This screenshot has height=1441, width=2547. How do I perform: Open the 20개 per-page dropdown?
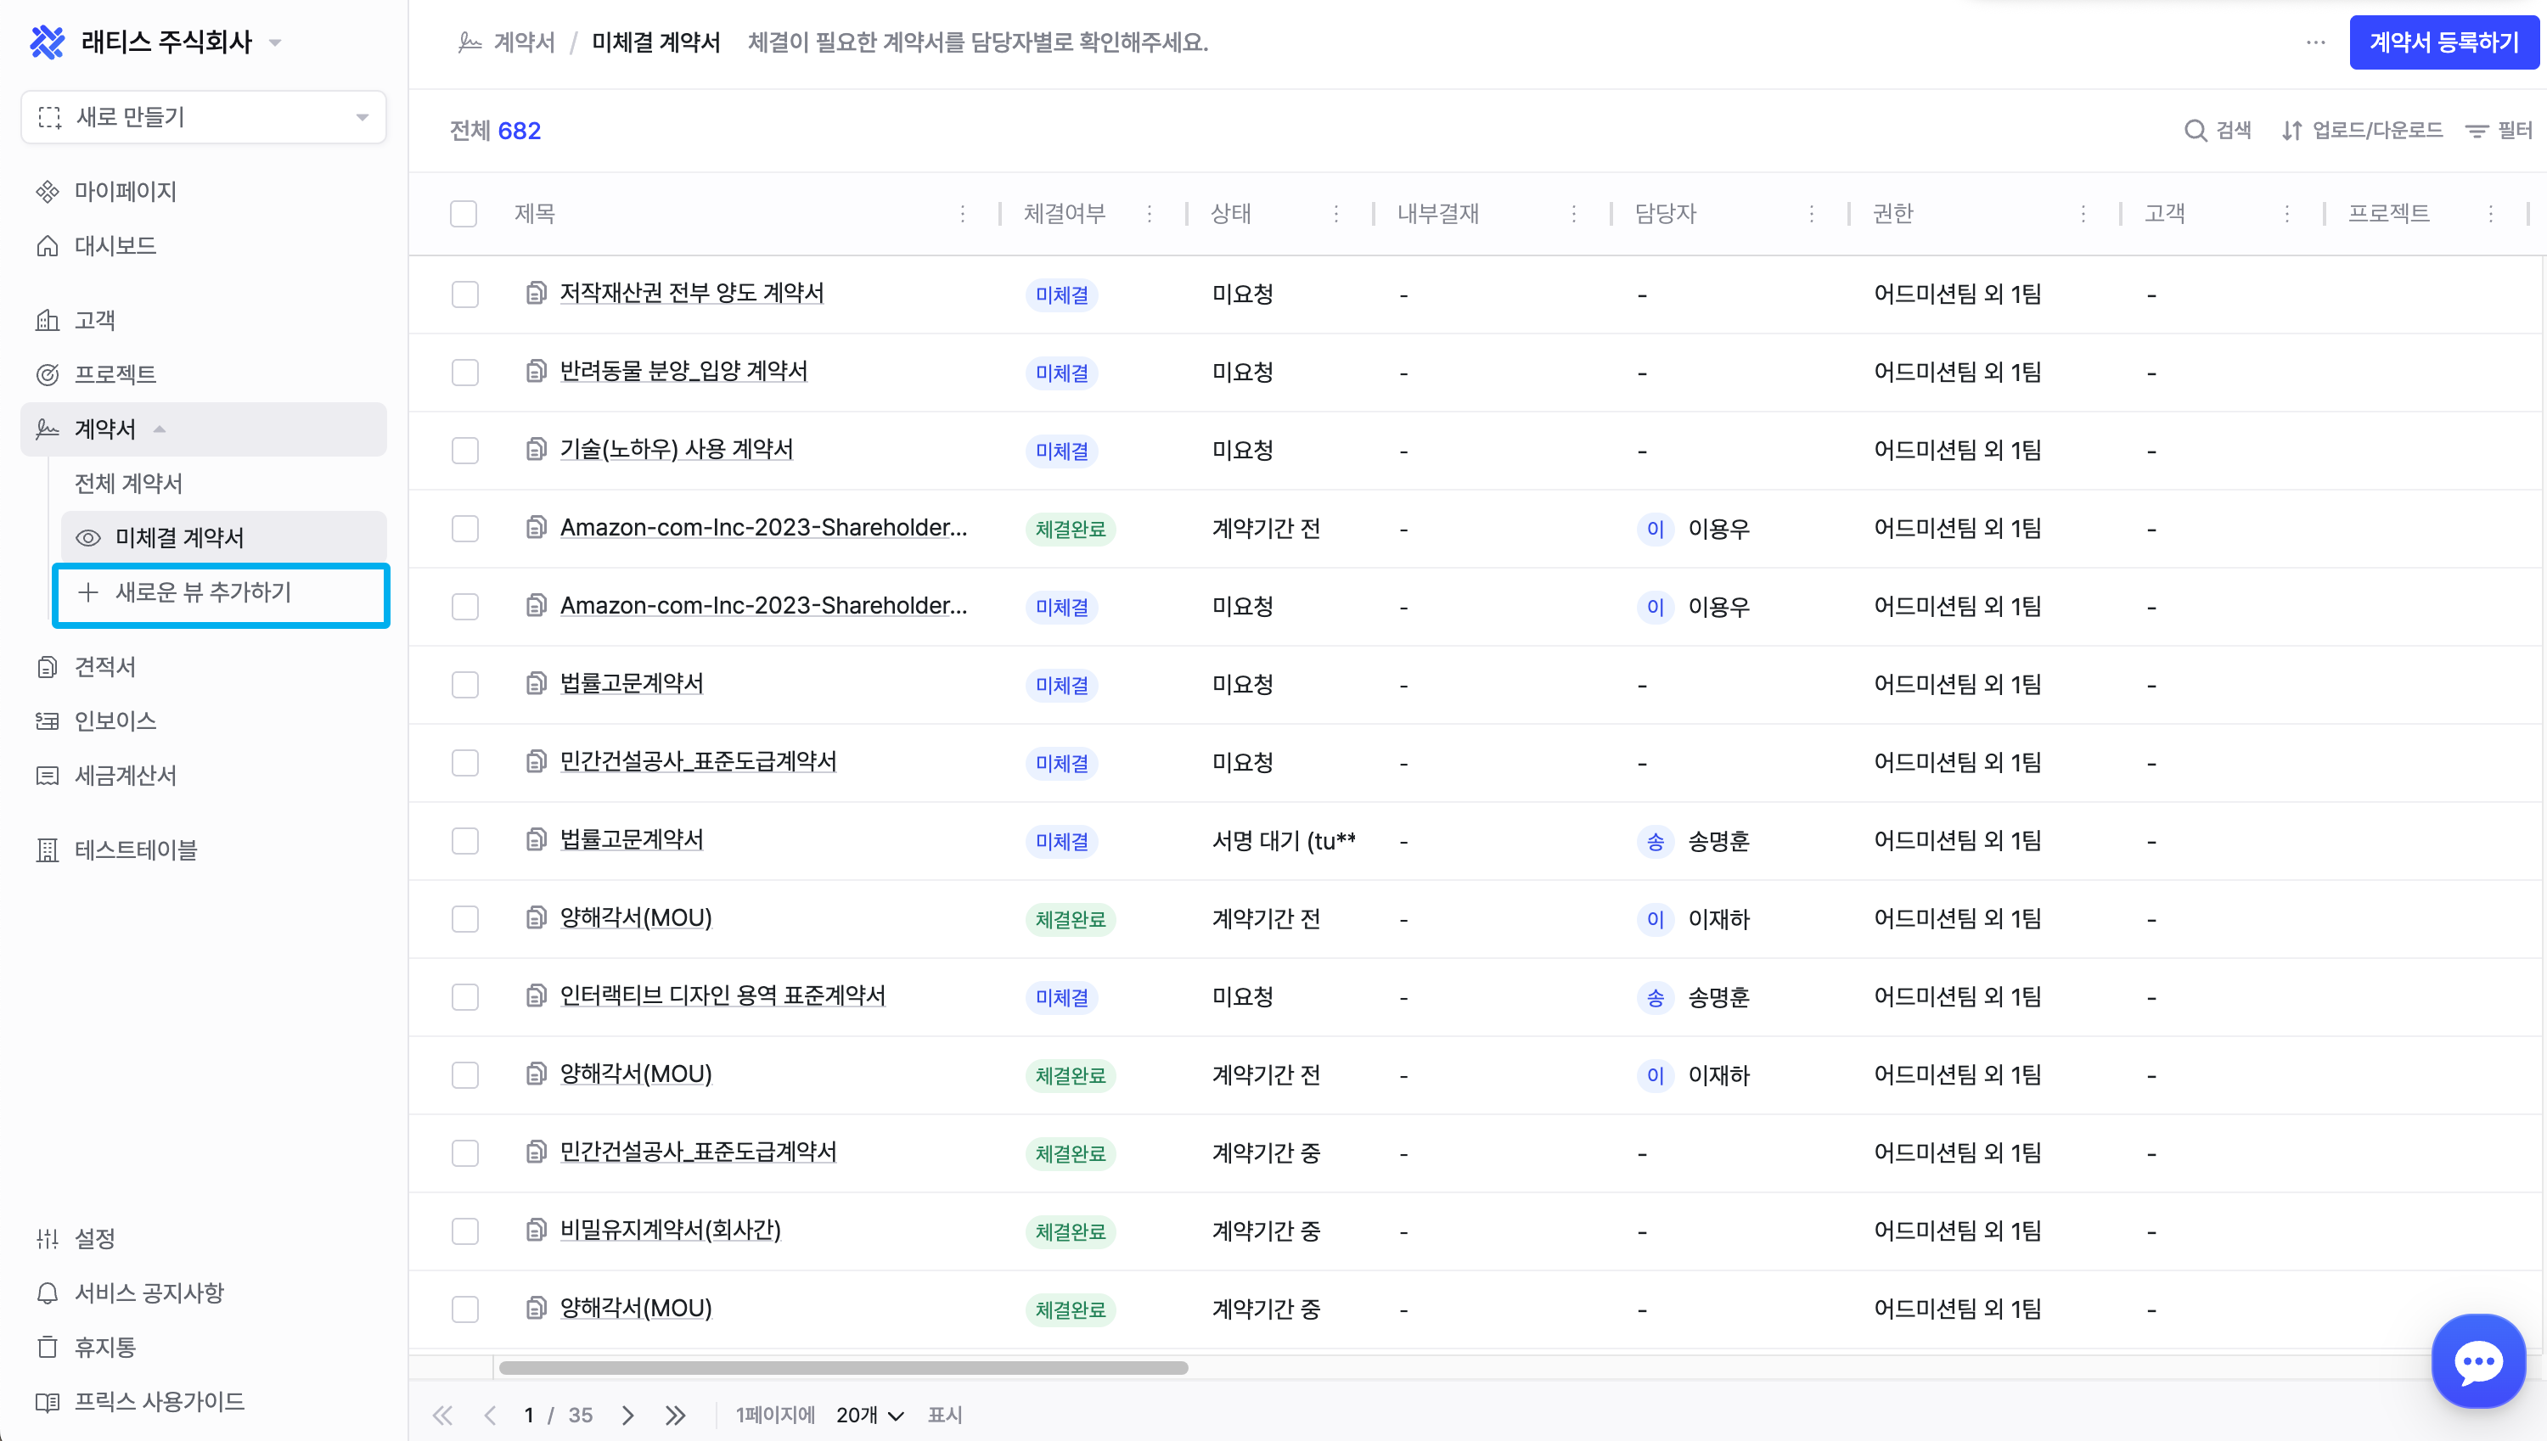click(x=869, y=1415)
